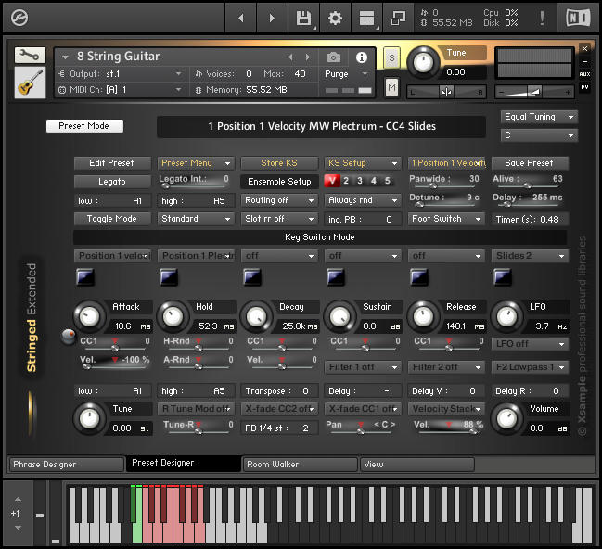Click the stereo pan L-R slider in header
Image resolution: width=602 pixels, height=549 pixels.
pyautogui.click(x=446, y=92)
